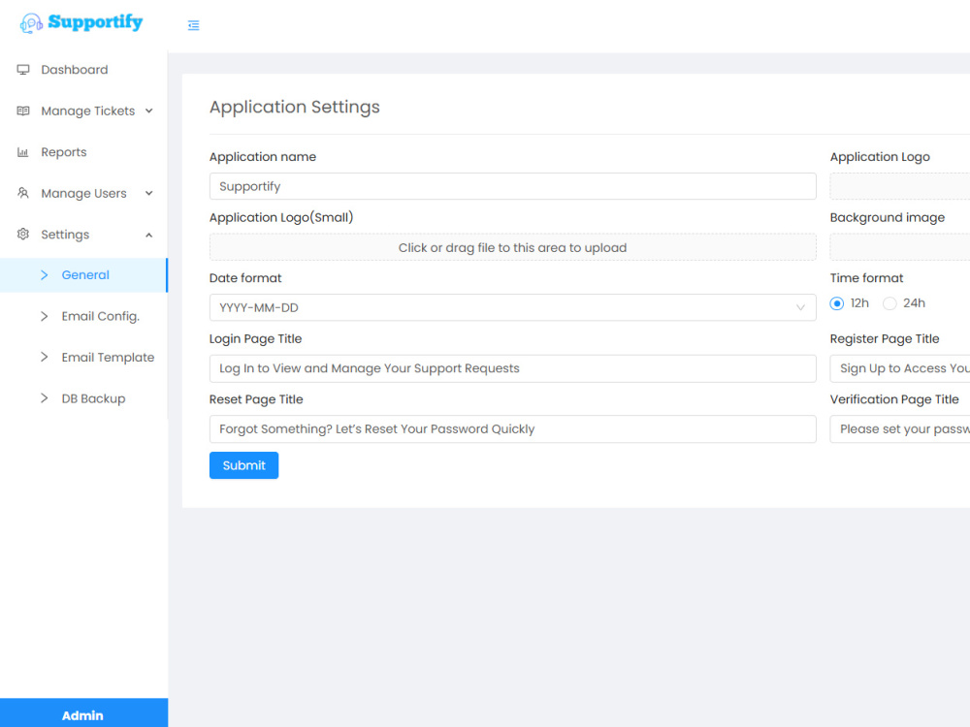This screenshot has height=727, width=970.
Task: Click the Manage Tickets book icon
Action: point(23,111)
